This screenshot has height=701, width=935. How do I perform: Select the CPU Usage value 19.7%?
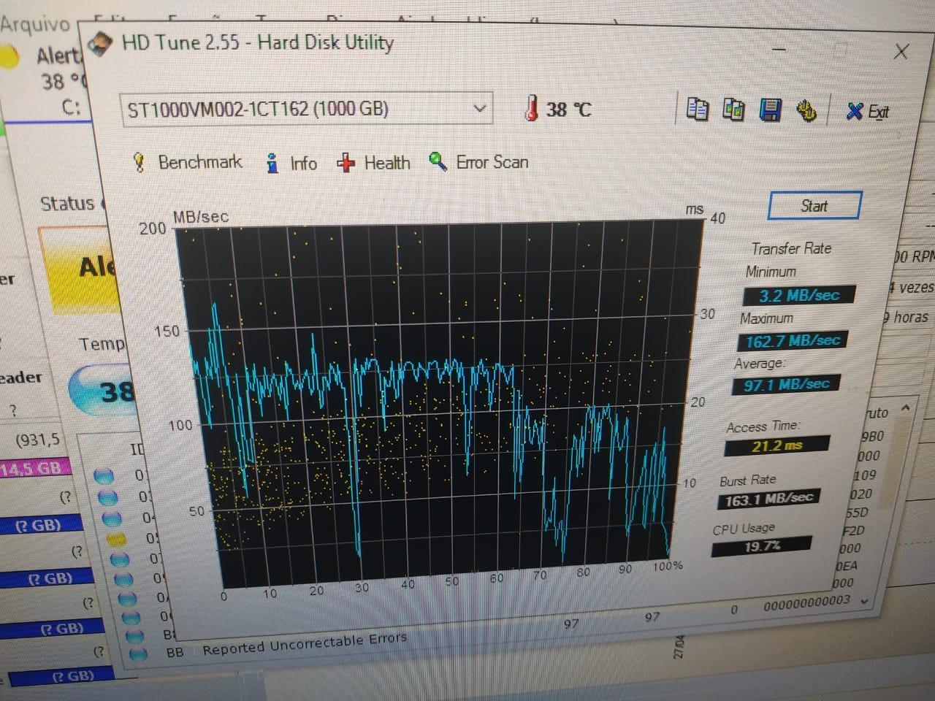[x=762, y=546]
